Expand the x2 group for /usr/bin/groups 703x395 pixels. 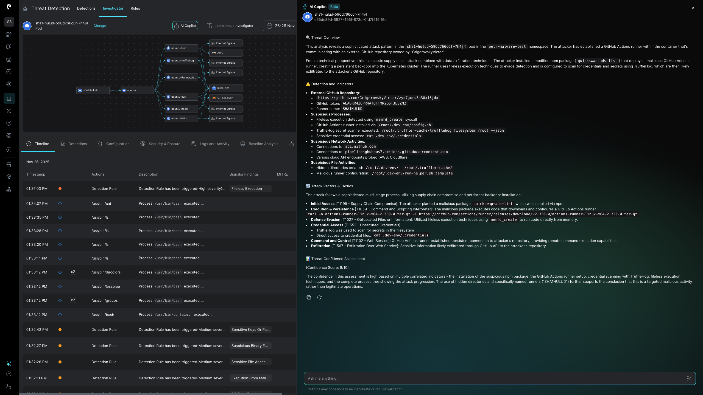coord(73,300)
